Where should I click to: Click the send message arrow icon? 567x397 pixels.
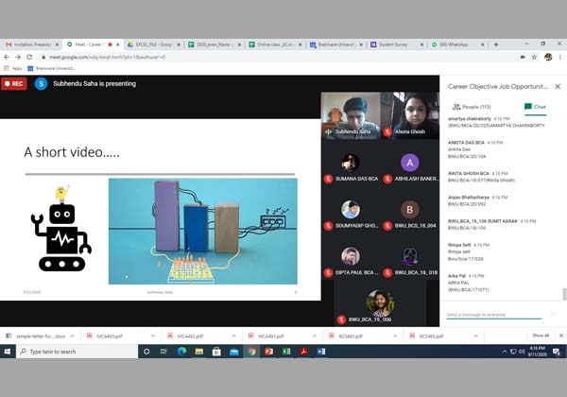click(554, 314)
